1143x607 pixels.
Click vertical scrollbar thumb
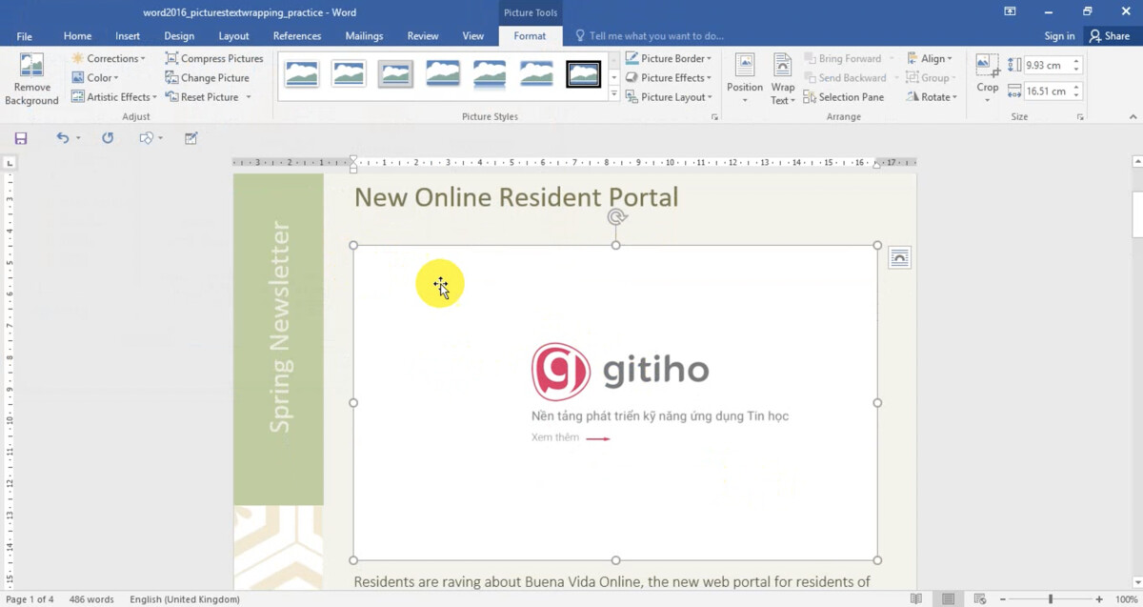click(x=1136, y=212)
